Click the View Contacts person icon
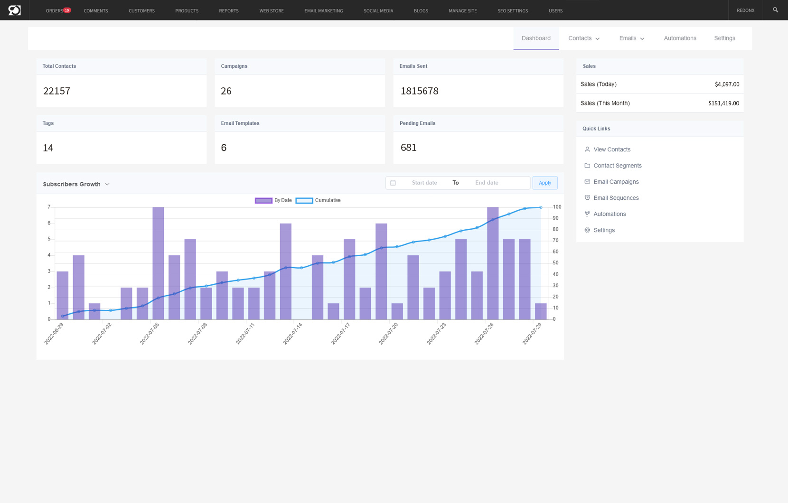This screenshot has width=788, height=503. pos(587,149)
